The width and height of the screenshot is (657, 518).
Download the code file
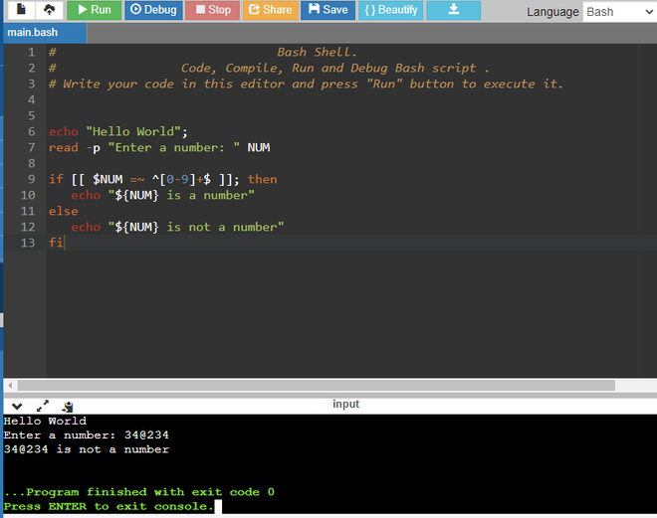[453, 10]
